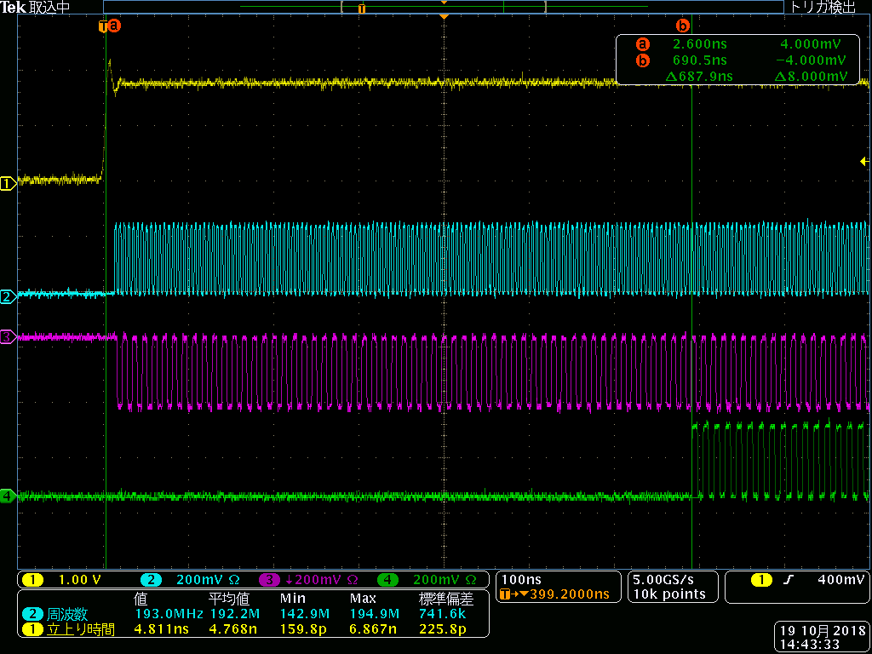Click the 立上り時間 measurement label
Viewport: 872px width, 654px height.
coord(81,629)
